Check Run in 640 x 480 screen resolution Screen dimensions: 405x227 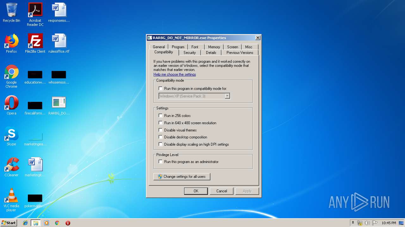coord(160,123)
